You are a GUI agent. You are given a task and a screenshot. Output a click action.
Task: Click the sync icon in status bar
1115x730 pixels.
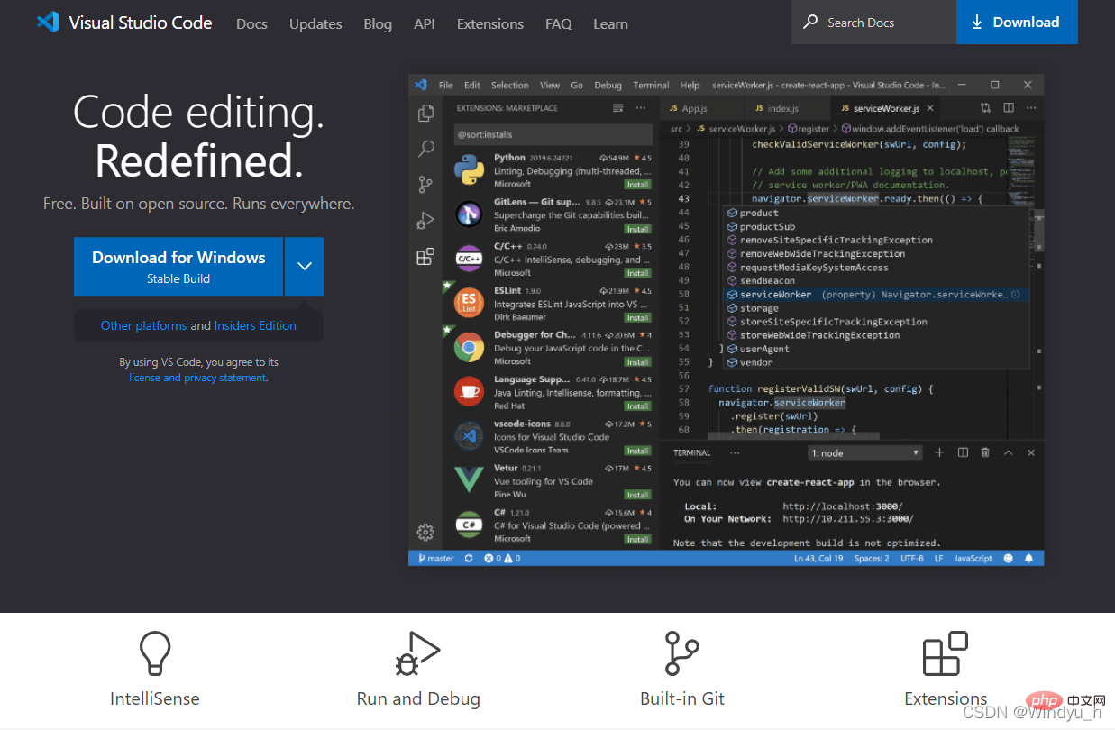[469, 559]
